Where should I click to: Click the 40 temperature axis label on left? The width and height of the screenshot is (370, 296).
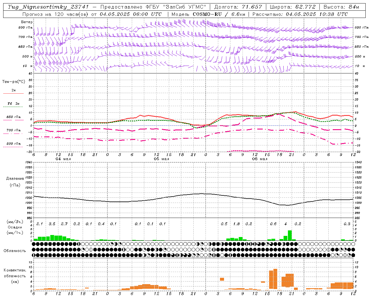point(30,74)
